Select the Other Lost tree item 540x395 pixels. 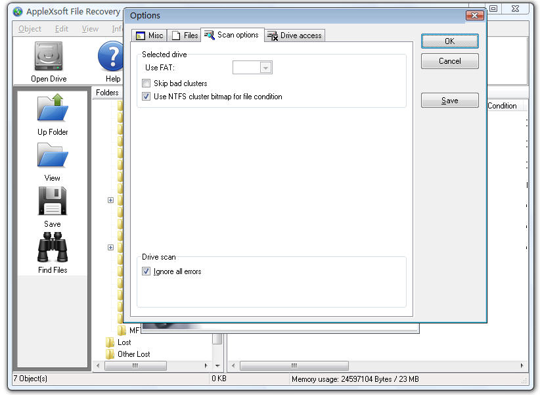133,354
